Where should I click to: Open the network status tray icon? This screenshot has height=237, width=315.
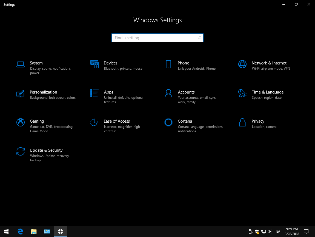click(x=264, y=232)
